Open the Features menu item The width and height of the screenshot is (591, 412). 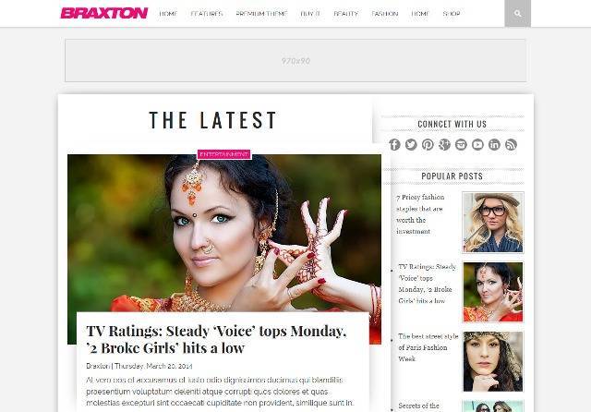point(207,14)
